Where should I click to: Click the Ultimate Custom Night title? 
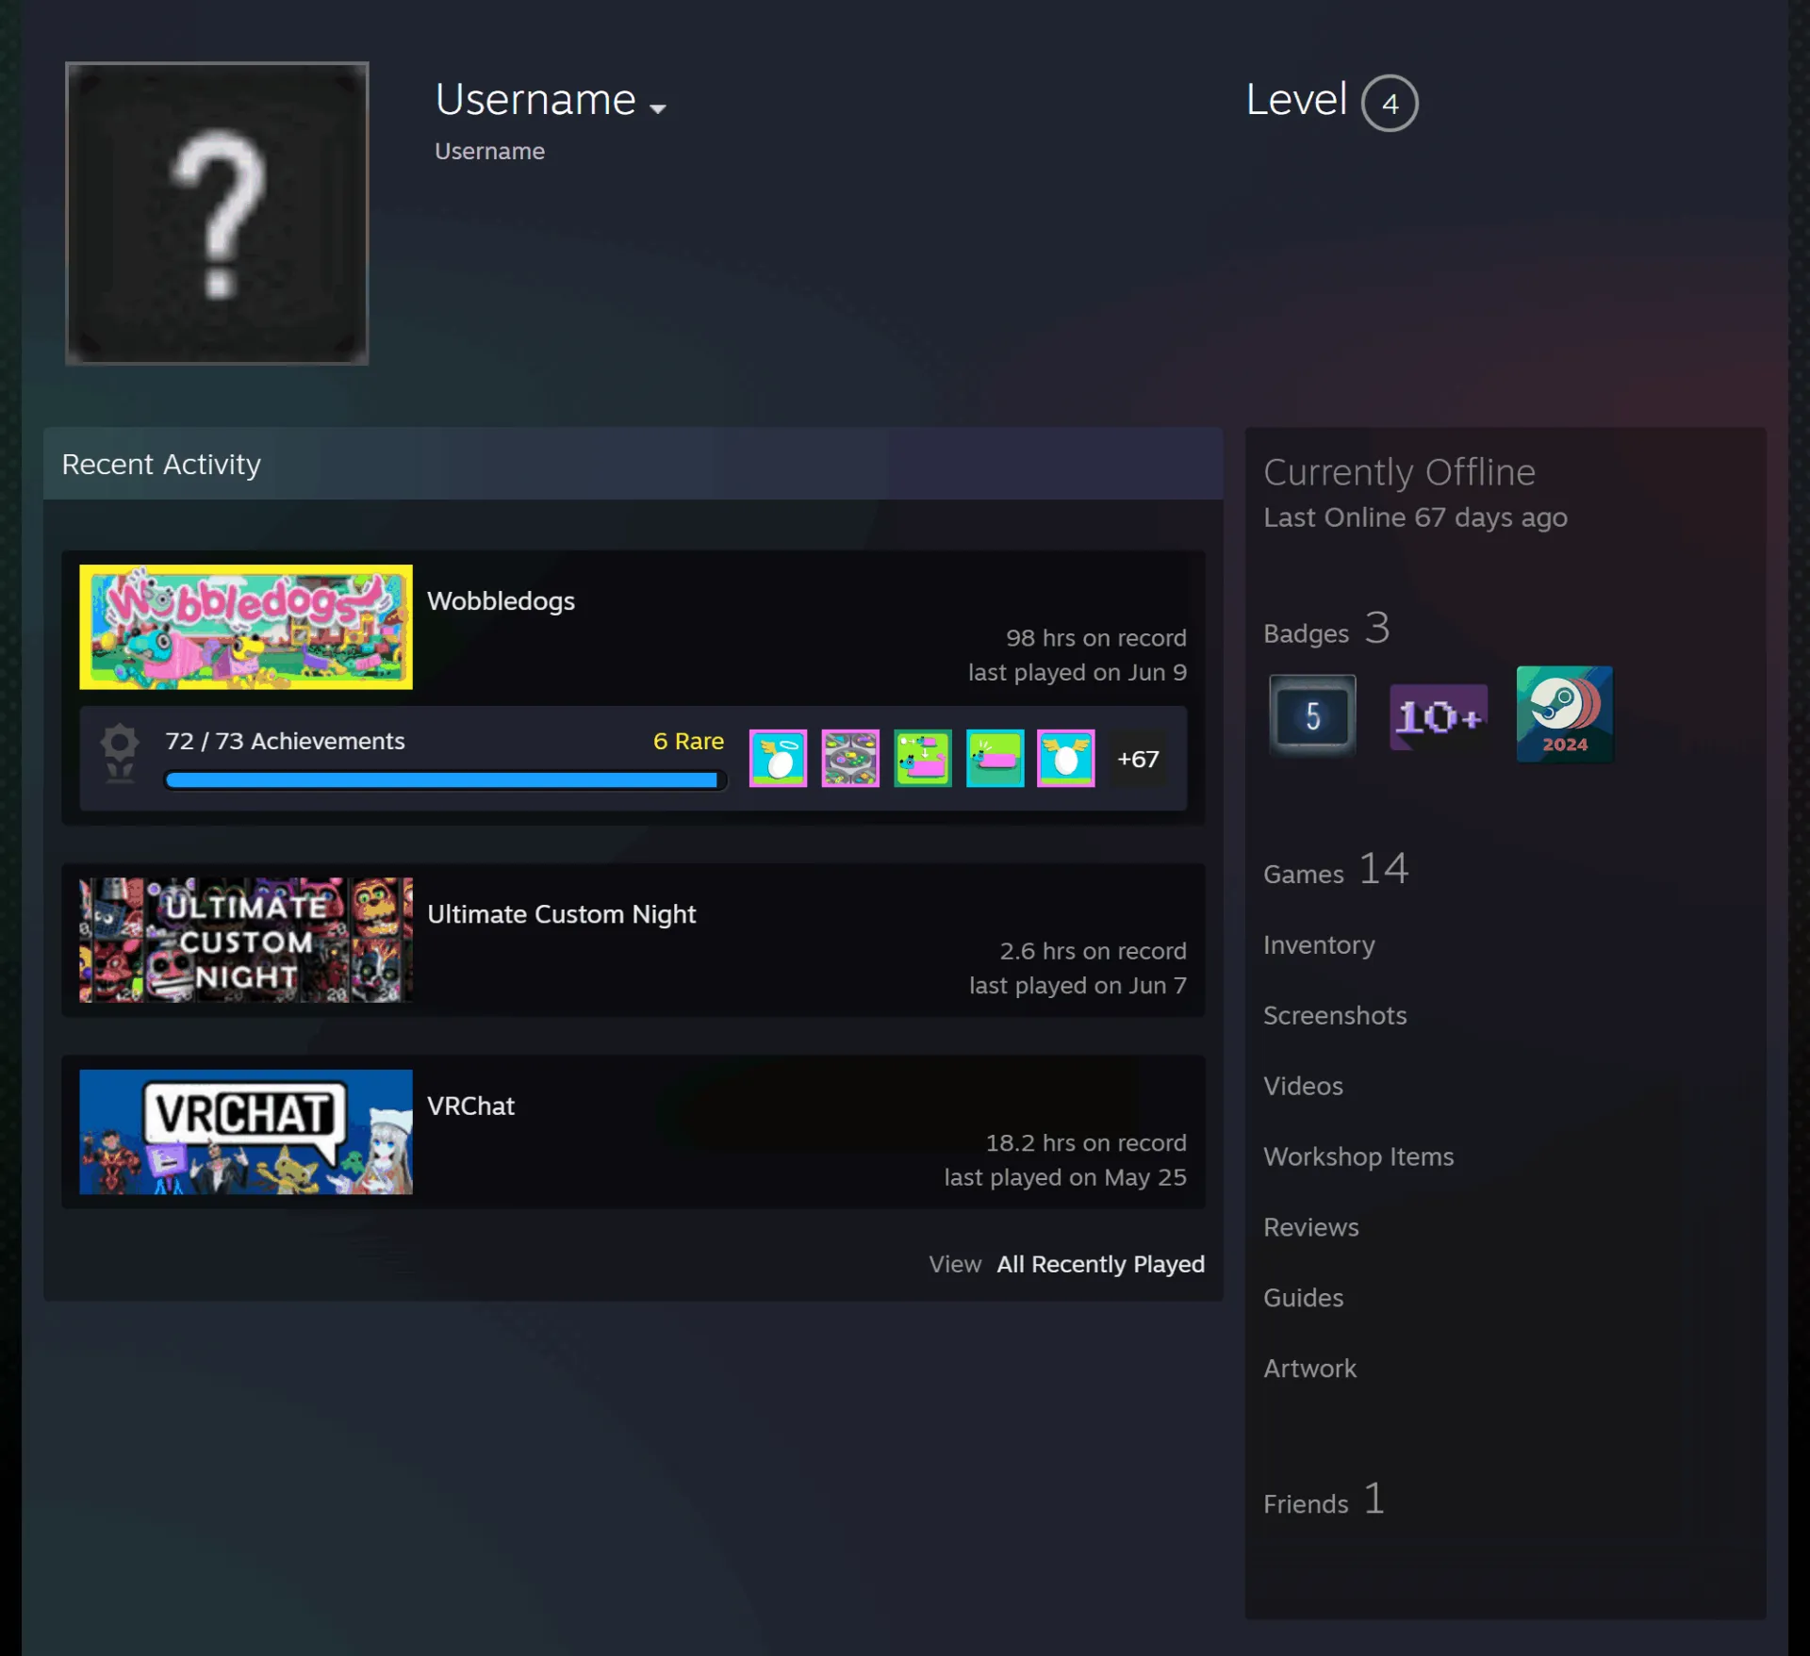[562, 914]
